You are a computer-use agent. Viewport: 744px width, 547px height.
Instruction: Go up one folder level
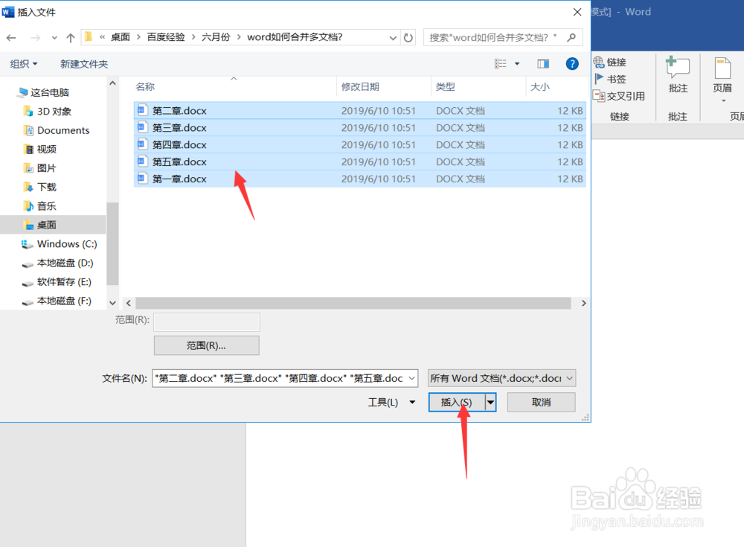coord(71,37)
